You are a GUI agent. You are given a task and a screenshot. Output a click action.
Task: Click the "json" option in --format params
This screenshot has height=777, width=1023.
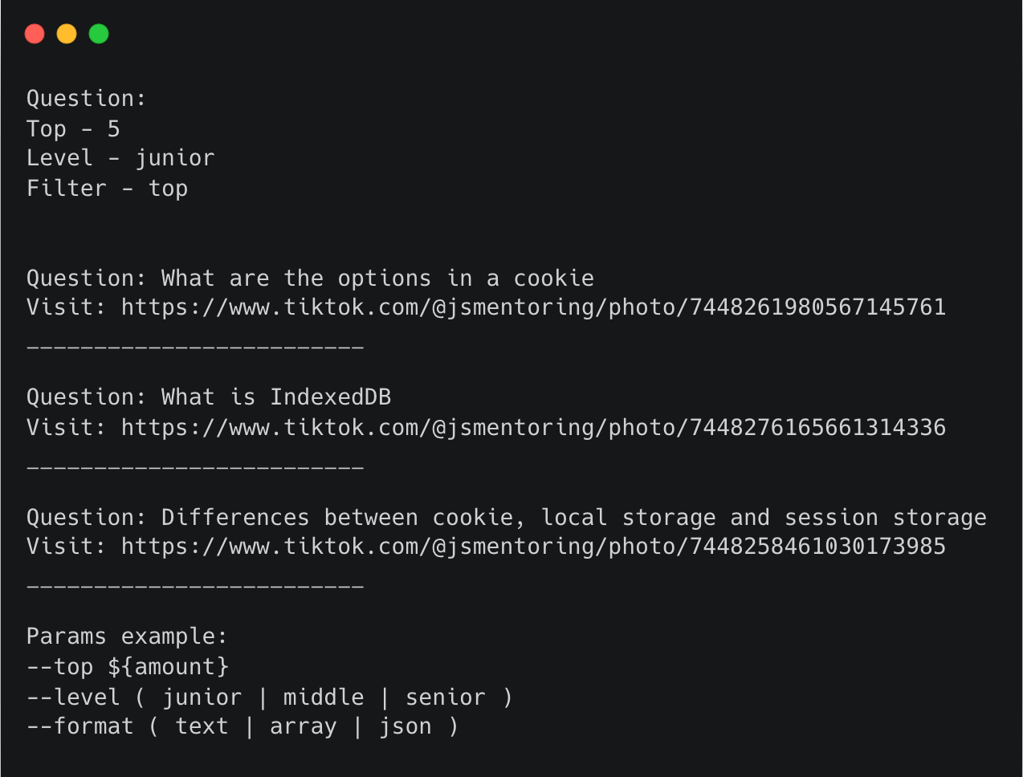[406, 726]
